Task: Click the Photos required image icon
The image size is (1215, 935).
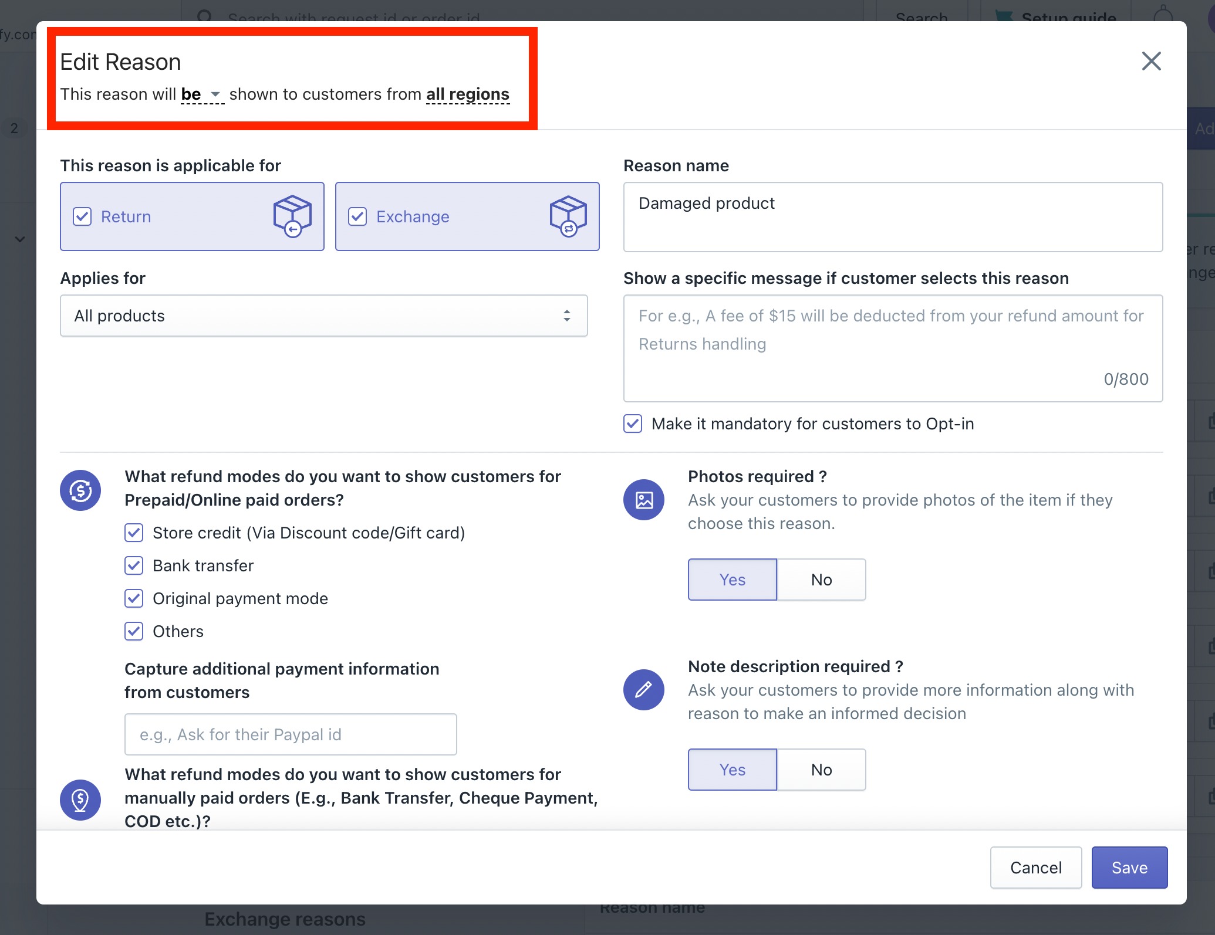Action: coord(644,500)
